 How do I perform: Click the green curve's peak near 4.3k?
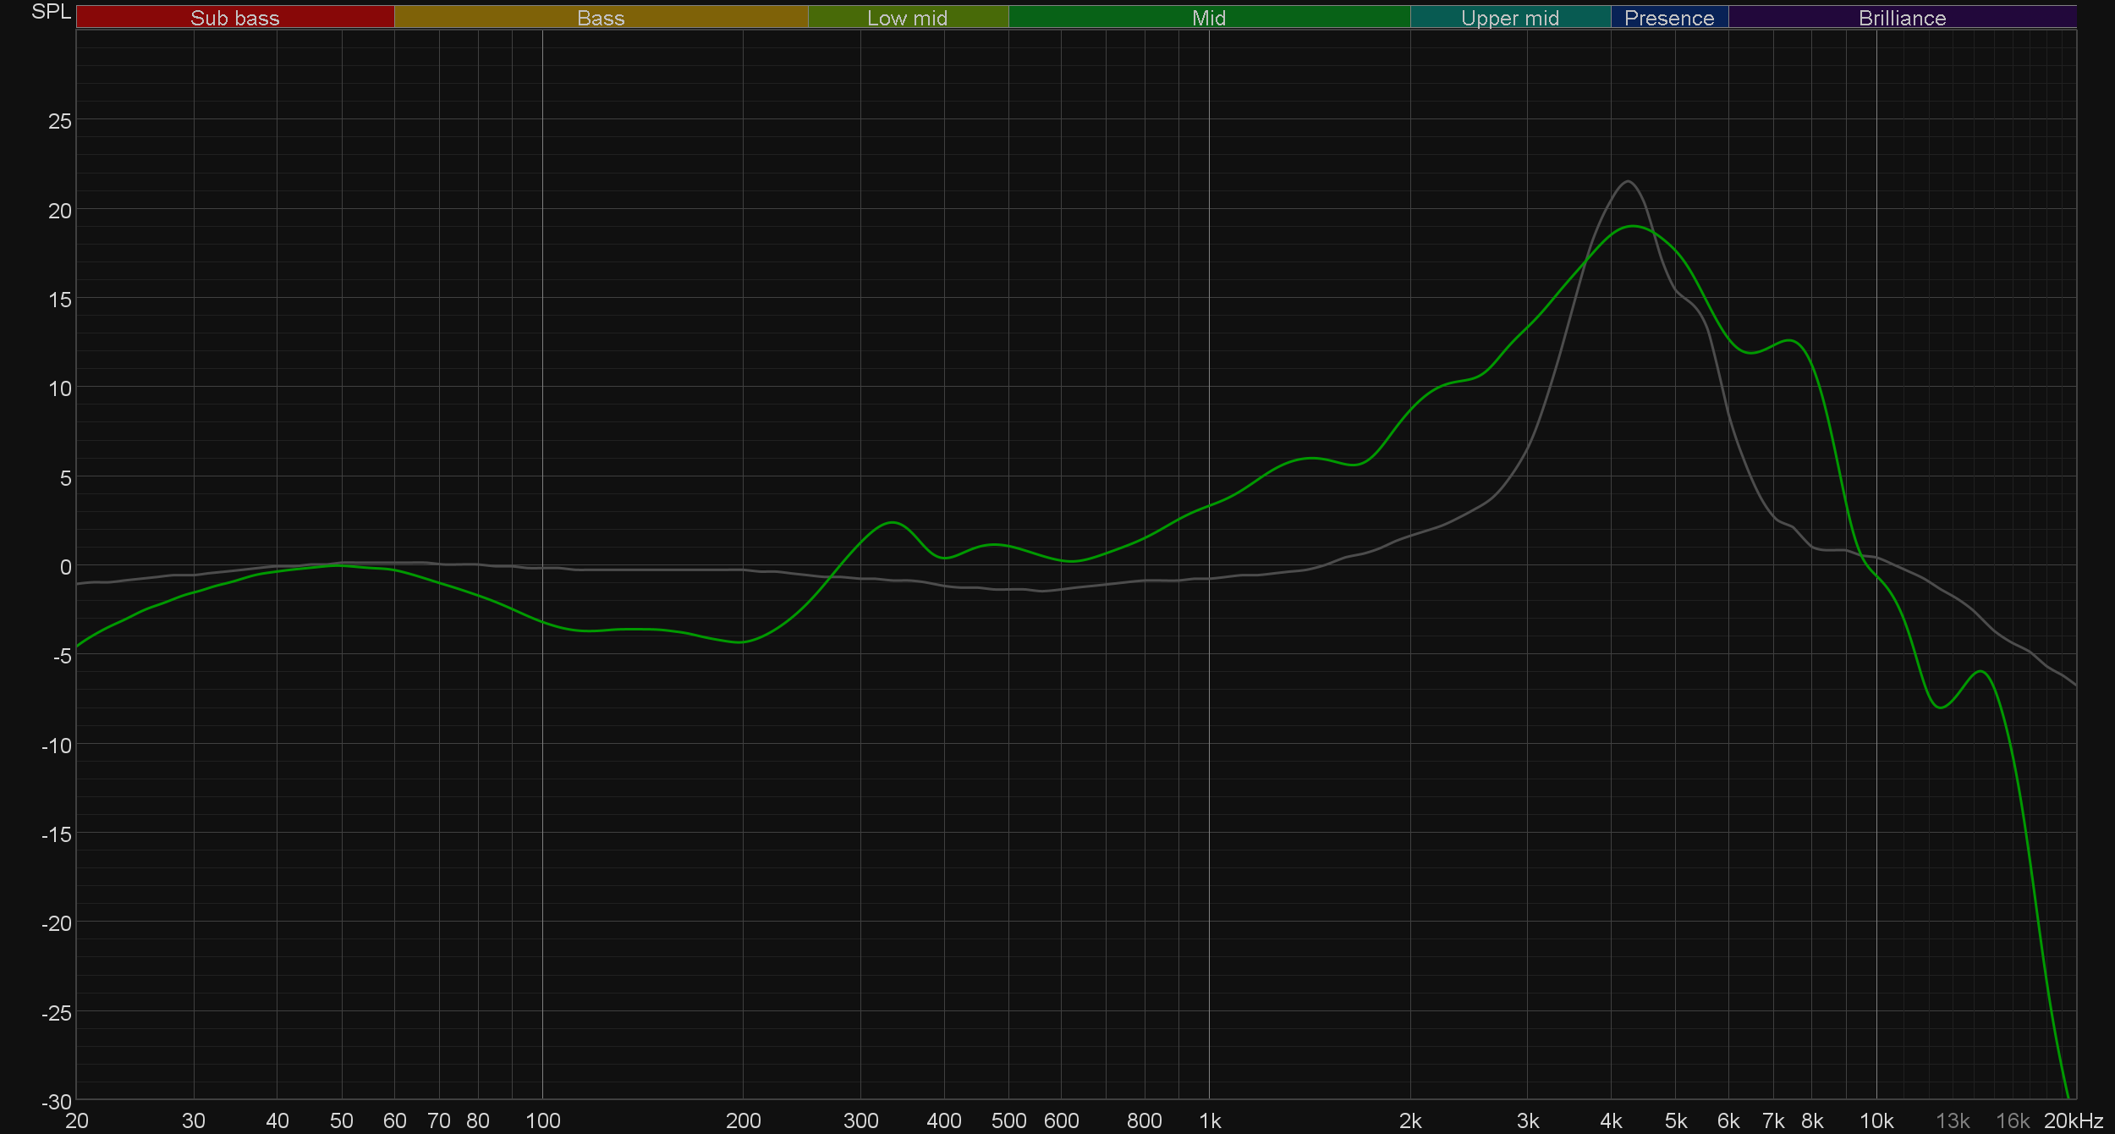pyautogui.click(x=1633, y=226)
